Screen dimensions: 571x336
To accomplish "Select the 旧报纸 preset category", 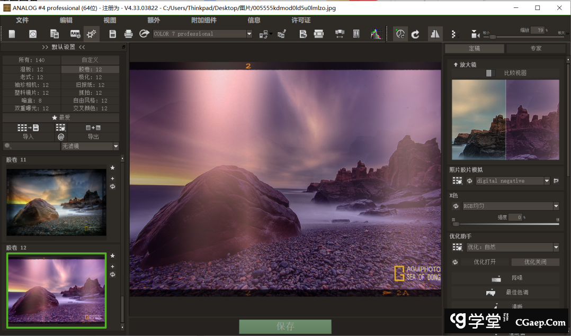I will click(90, 85).
